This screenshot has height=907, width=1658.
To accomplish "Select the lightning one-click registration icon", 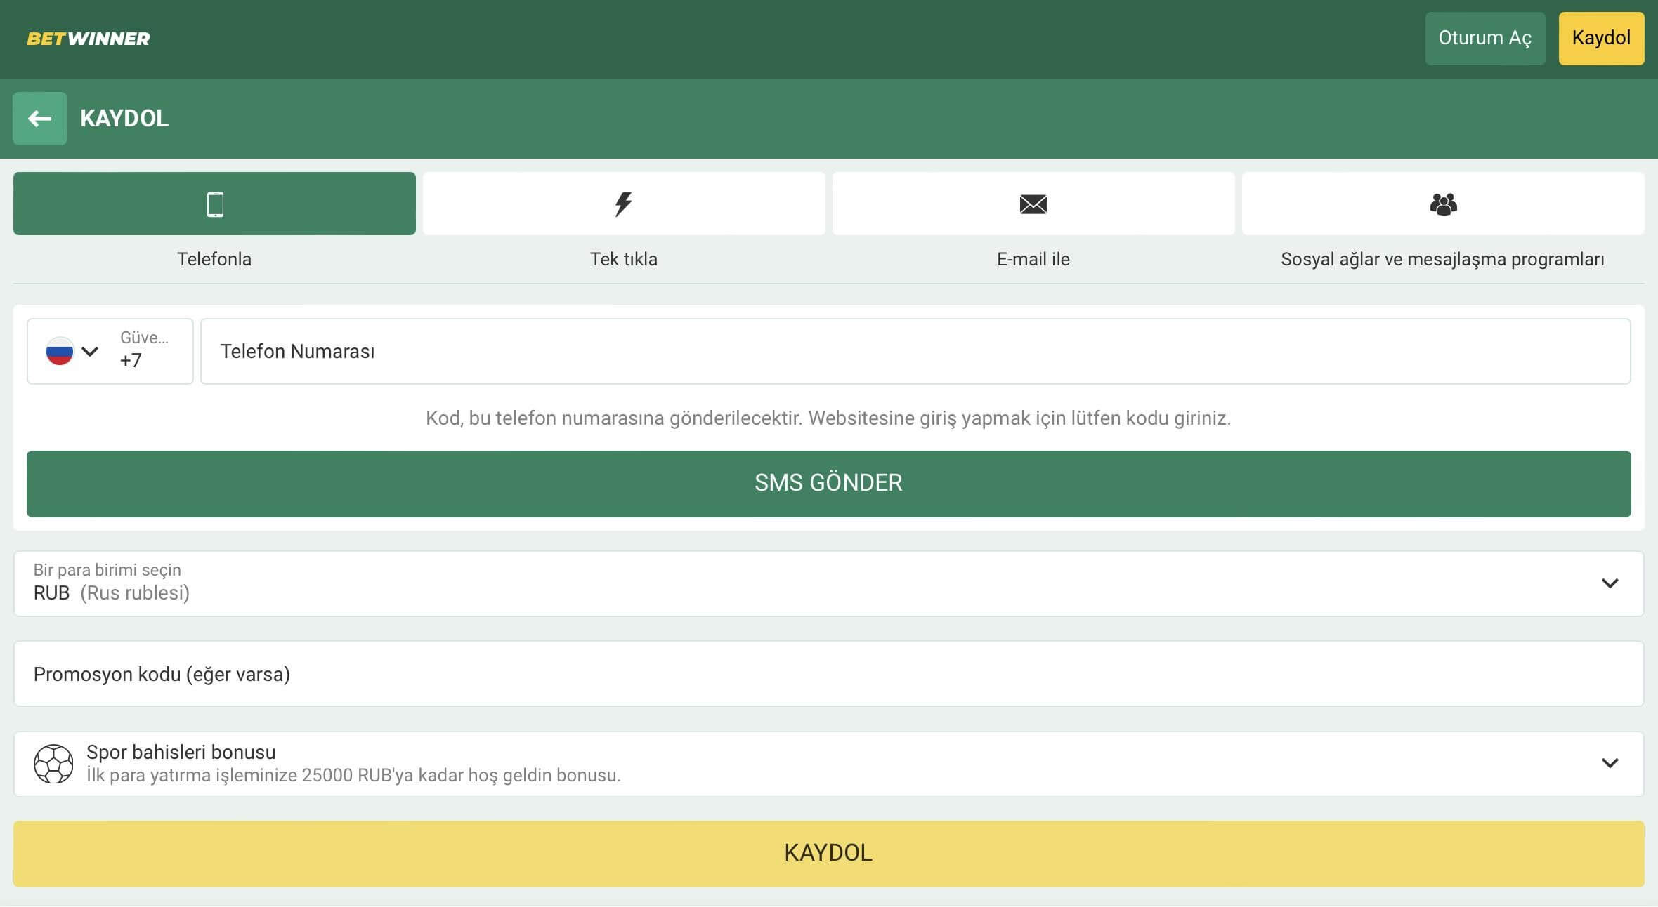I will tap(624, 204).
